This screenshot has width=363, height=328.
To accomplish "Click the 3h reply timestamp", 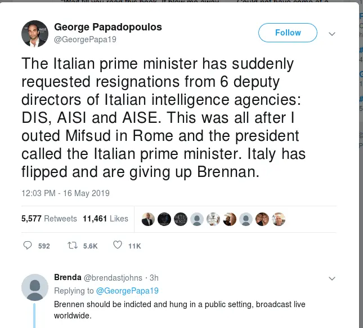I will pyautogui.click(x=154, y=278).
